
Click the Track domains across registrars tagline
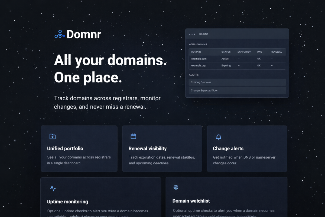[x=107, y=103]
